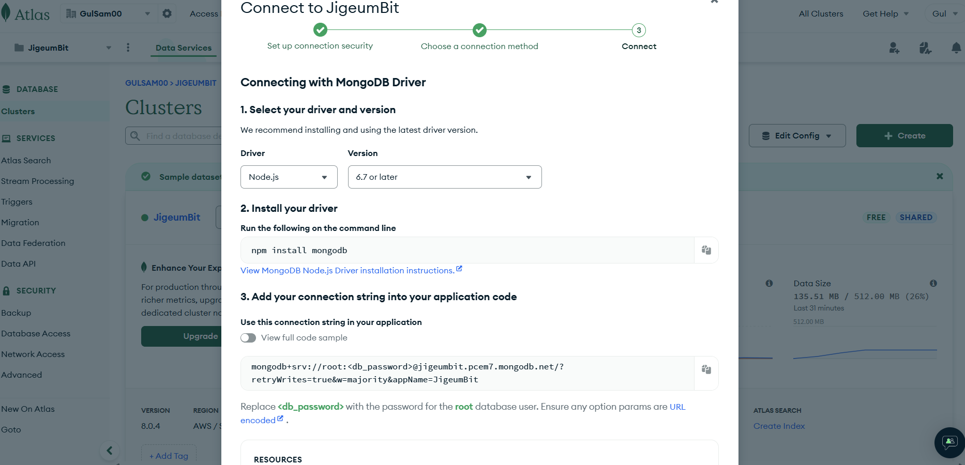Viewport: 965px width, 465px height.
Task: Click the Upgrade button
Action: click(x=182, y=336)
